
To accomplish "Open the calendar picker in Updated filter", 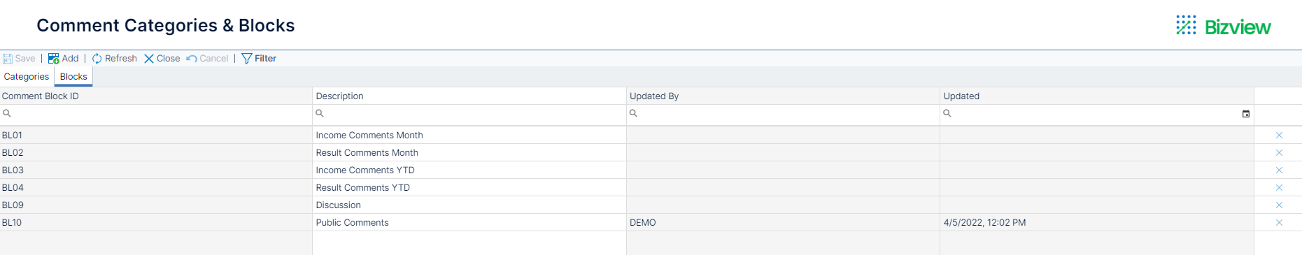I will pos(1246,114).
